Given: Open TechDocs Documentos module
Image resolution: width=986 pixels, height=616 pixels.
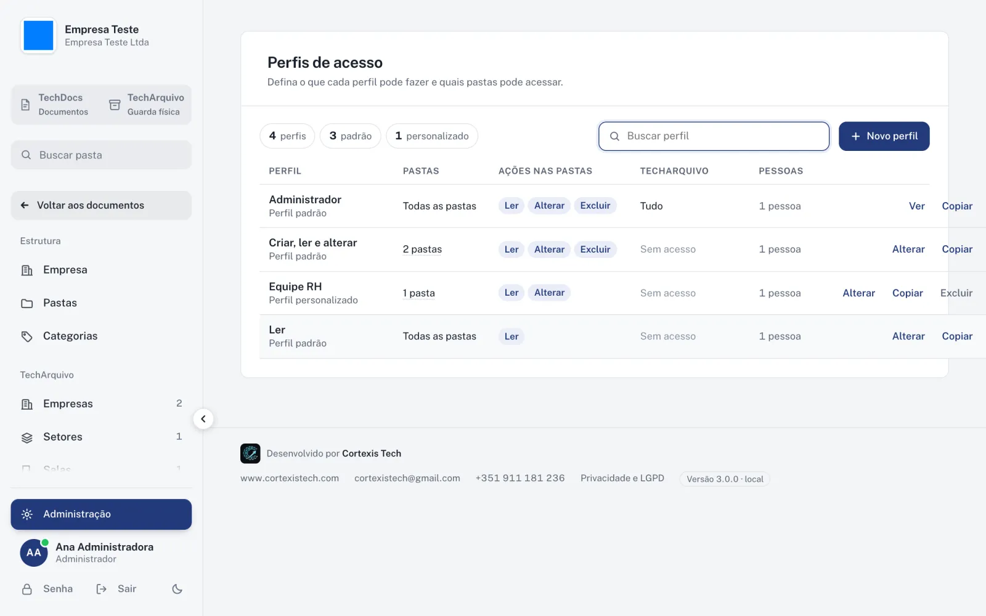Looking at the screenshot, I should 56,104.
